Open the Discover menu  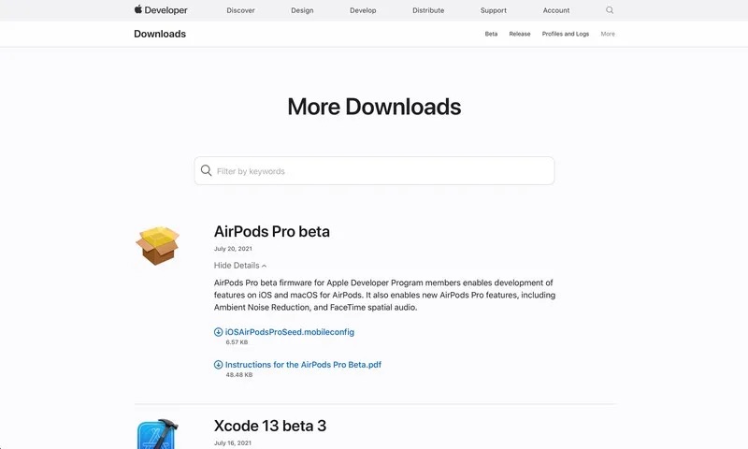[x=240, y=10]
